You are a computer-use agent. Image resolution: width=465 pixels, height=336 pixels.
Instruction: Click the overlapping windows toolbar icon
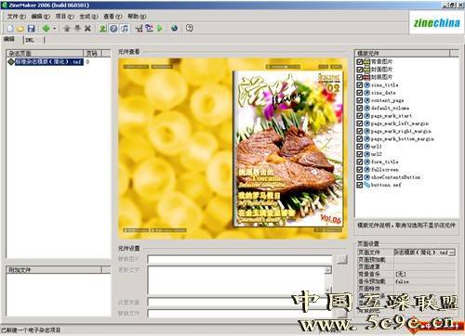(x=149, y=28)
